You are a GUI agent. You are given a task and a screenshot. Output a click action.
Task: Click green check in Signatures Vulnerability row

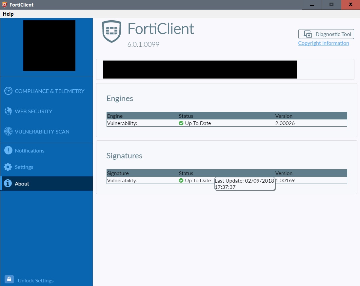[181, 180]
